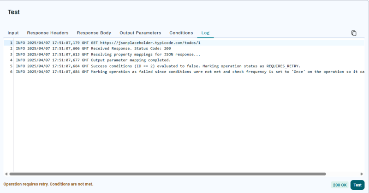Click the scroll left arrow
The height and width of the screenshot is (193, 369).
point(6,174)
